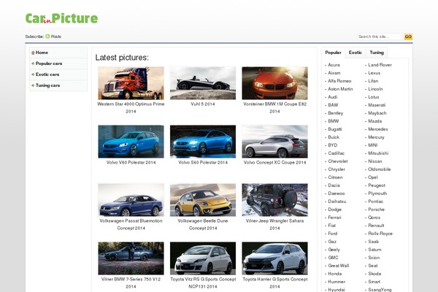The width and height of the screenshot is (438, 292).
Task: Click the CarinPicture site logo
Action: pyautogui.click(x=61, y=18)
